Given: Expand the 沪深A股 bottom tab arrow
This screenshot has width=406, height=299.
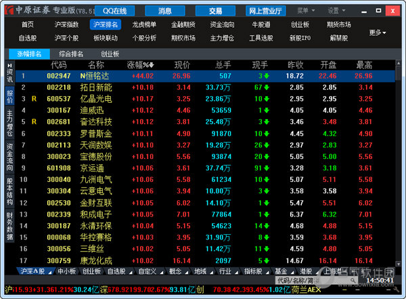Looking at the screenshot, I should tap(50, 272).
